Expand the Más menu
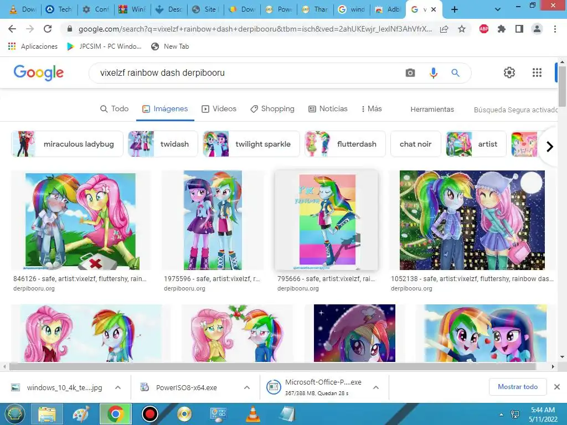Screen dimensions: 567x425 pyautogui.click(x=372, y=109)
